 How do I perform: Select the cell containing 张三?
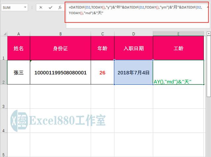click(18, 72)
